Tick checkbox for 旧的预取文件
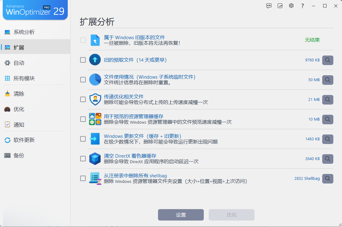The image size is (342, 227). coord(83,60)
